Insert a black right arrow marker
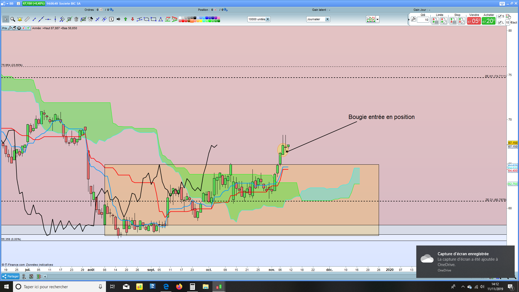The width and height of the screenshot is (519, 292). (x=118, y=19)
